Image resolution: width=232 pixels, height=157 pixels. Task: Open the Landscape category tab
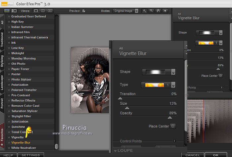(x=2, y=83)
